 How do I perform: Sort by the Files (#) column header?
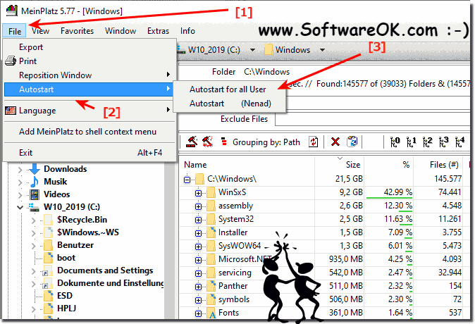438,165
